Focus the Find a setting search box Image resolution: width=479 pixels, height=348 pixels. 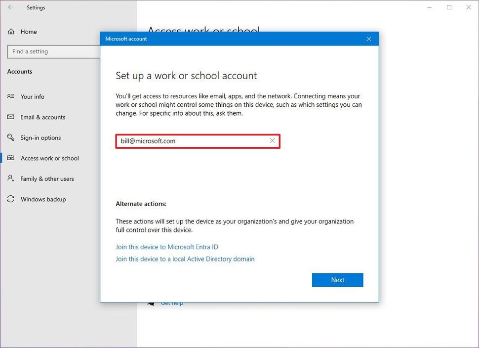click(54, 51)
